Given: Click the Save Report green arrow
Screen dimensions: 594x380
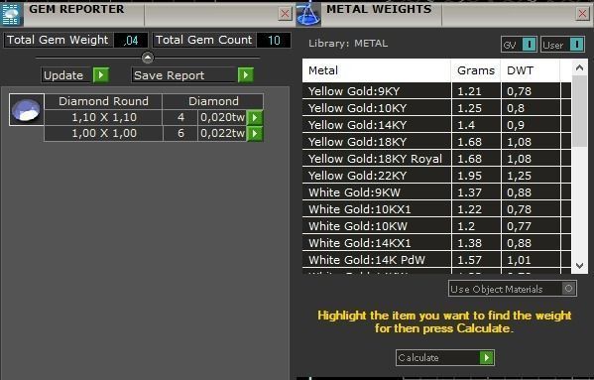Looking at the screenshot, I should coord(246,75).
